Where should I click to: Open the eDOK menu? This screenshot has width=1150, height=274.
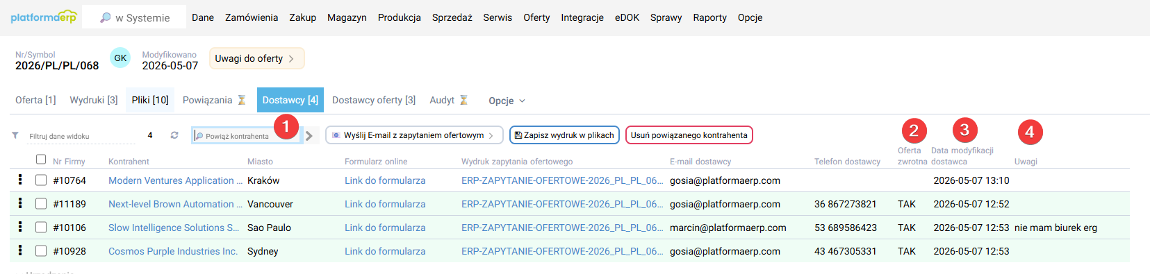point(627,17)
